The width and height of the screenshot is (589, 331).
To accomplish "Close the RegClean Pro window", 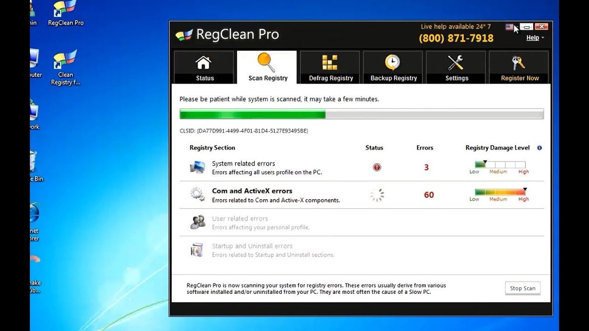I will coord(541,27).
